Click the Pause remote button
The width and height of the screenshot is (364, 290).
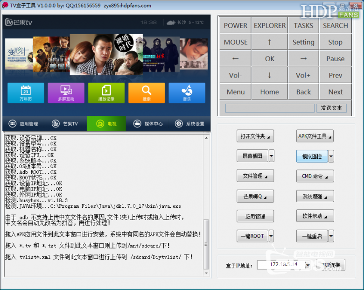(336, 58)
